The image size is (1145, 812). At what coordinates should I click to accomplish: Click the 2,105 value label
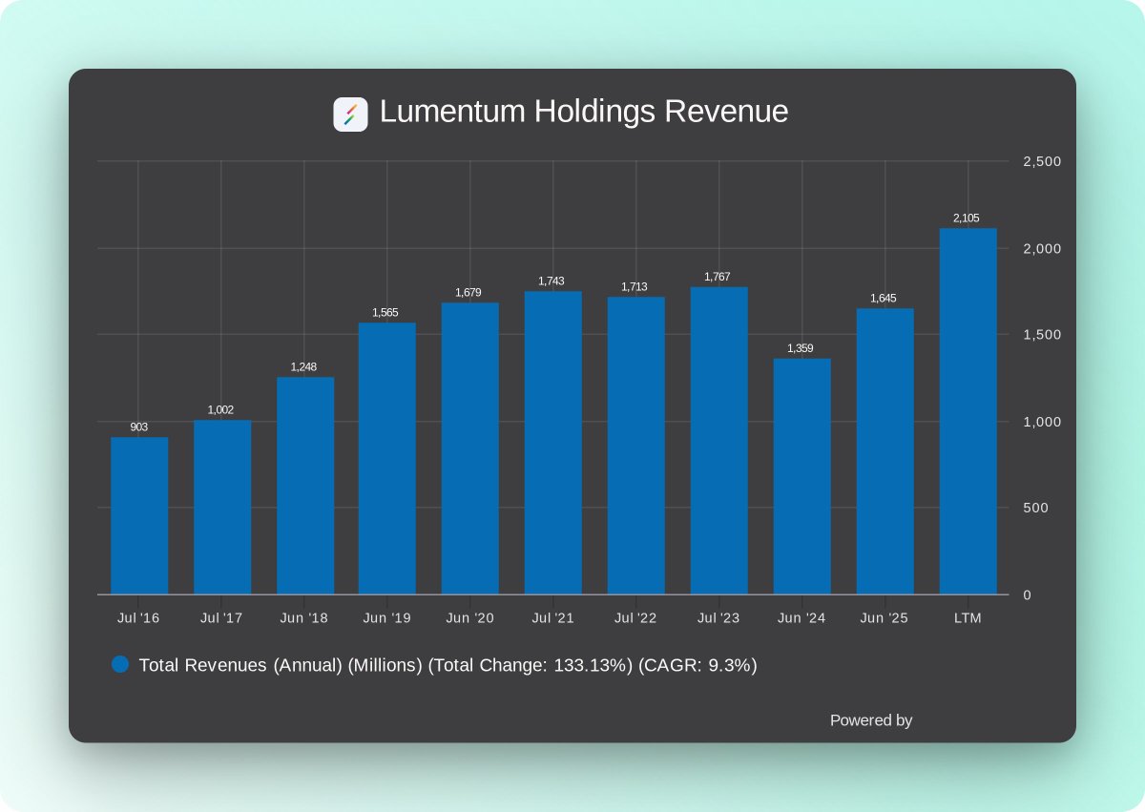coord(967,218)
